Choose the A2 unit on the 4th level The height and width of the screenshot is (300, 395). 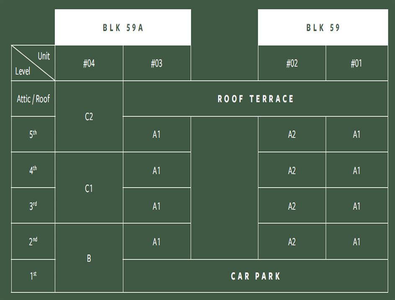292,170
